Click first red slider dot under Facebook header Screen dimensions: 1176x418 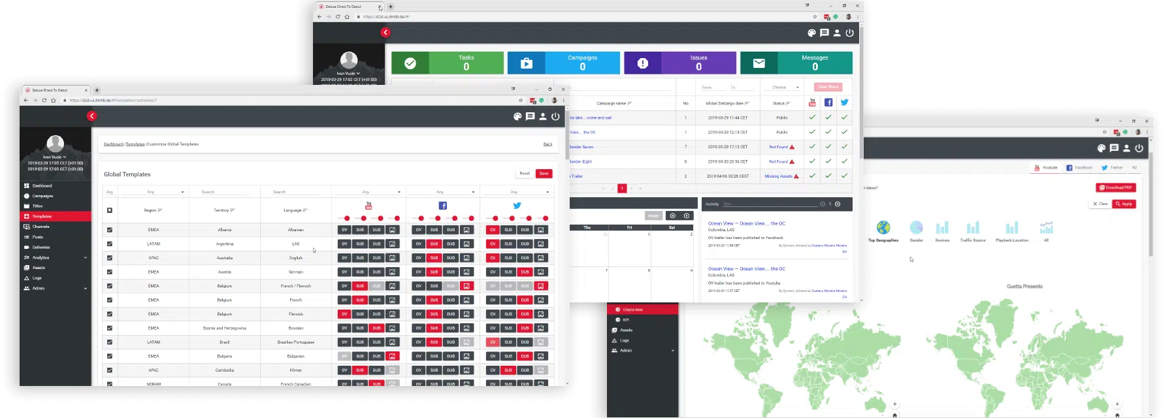point(421,218)
